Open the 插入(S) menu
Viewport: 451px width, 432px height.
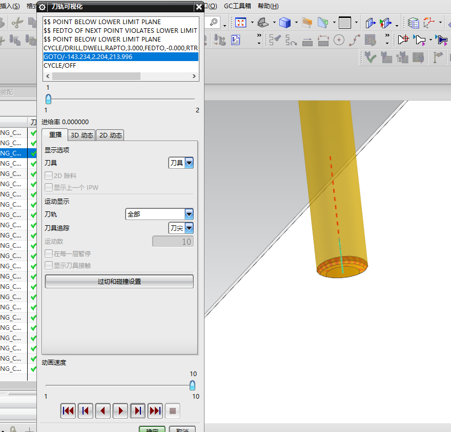[x=10, y=6]
